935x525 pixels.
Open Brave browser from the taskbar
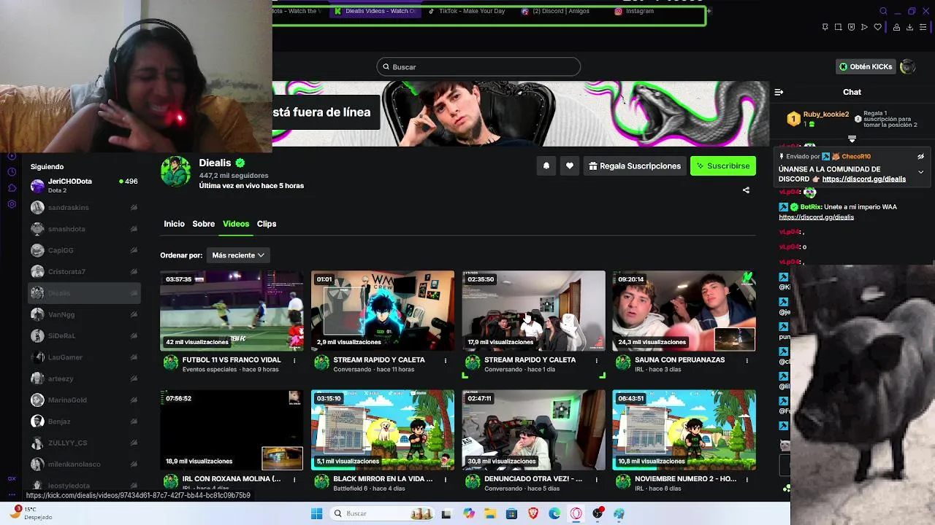[x=533, y=513]
